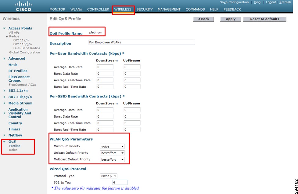
Task: Click Per-User UpStream Burst Real-Time Rate field
Action: pos(132,87)
